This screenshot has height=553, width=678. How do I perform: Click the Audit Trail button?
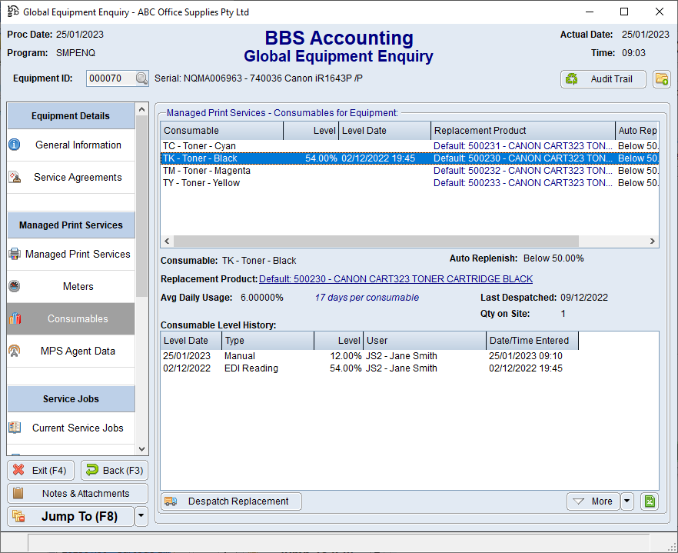tap(603, 79)
